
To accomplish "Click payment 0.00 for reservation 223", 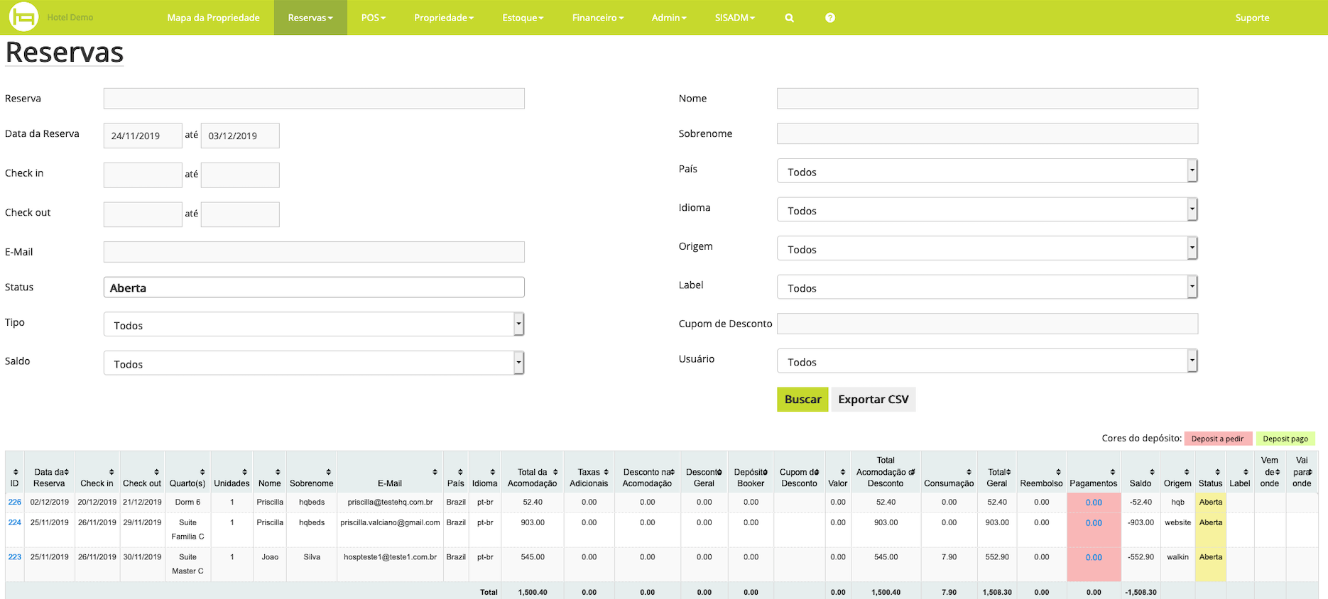I will click(x=1094, y=558).
